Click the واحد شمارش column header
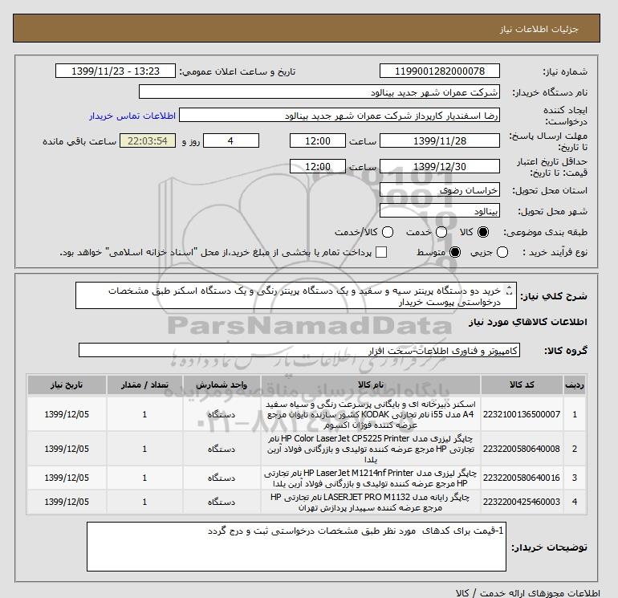 [x=222, y=384]
